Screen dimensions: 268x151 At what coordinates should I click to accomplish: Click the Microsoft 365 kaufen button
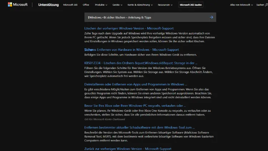[x=190, y=5]
